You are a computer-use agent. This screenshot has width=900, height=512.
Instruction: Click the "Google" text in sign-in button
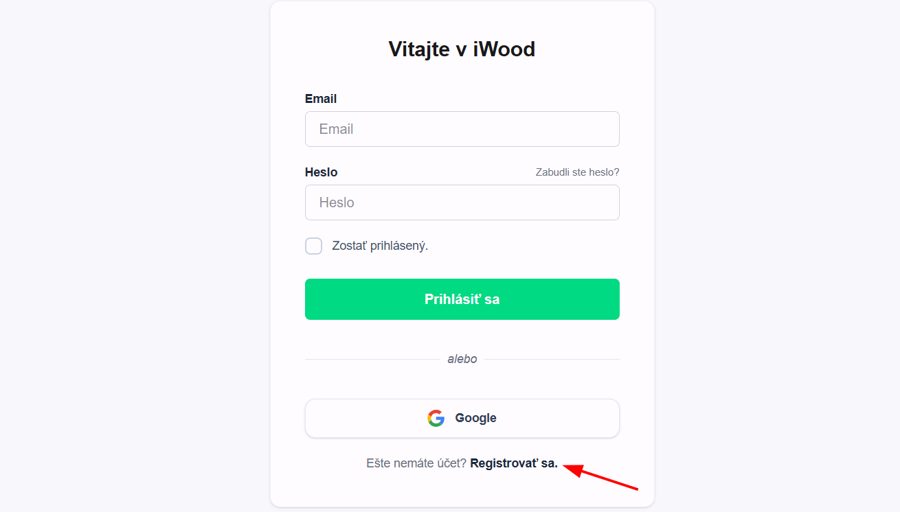(475, 418)
